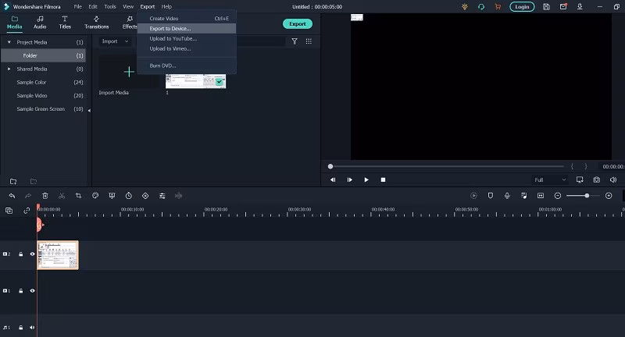The height and width of the screenshot is (337, 625).
Task: Expand the Shared Media tree
Action: 9,69
